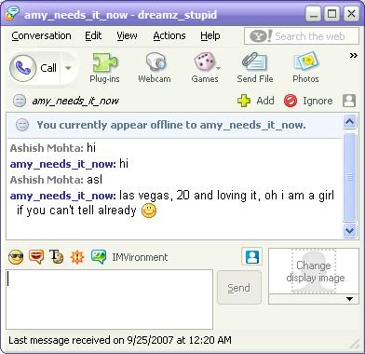Click the Yahoo Messenger title bar icon
This screenshot has height=354, width=365.
tap(12, 14)
